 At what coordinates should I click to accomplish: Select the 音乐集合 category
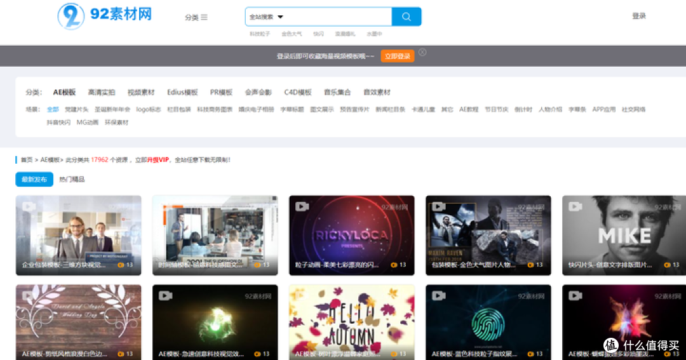pyautogui.click(x=337, y=92)
